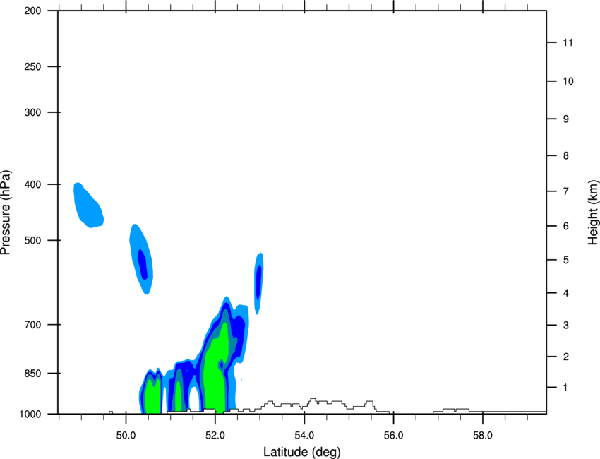The height and width of the screenshot is (459, 600).
Task: Click the "Latitude (deg)" axis title
Action: 301,452
